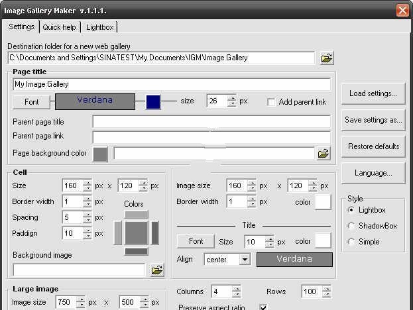Browse for page background image file
The height and width of the screenshot is (310, 413).
click(x=323, y=154)
